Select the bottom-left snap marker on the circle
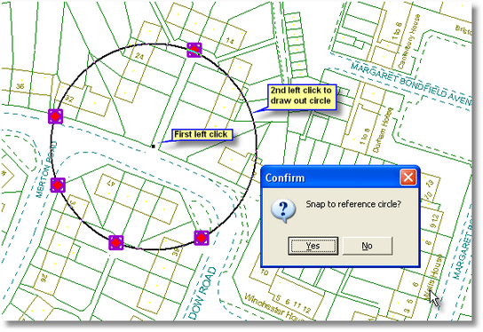The width and height of the screenshot is (483, 332). point(116,242)
